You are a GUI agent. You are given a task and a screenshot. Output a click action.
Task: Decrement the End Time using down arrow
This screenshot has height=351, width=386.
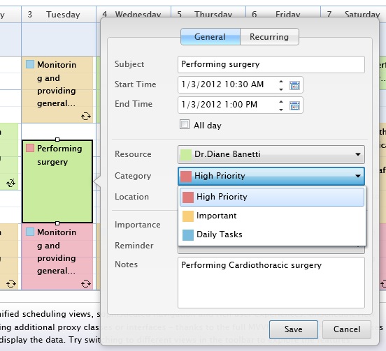coord(281,110)
